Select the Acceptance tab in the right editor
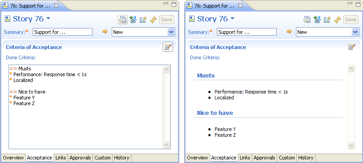This screenshot has height=163, width=363. (224, 158)
